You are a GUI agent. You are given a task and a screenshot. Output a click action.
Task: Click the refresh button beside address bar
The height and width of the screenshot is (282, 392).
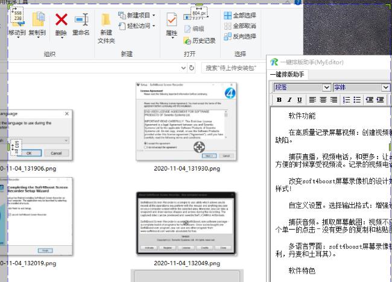pos(192,68)
